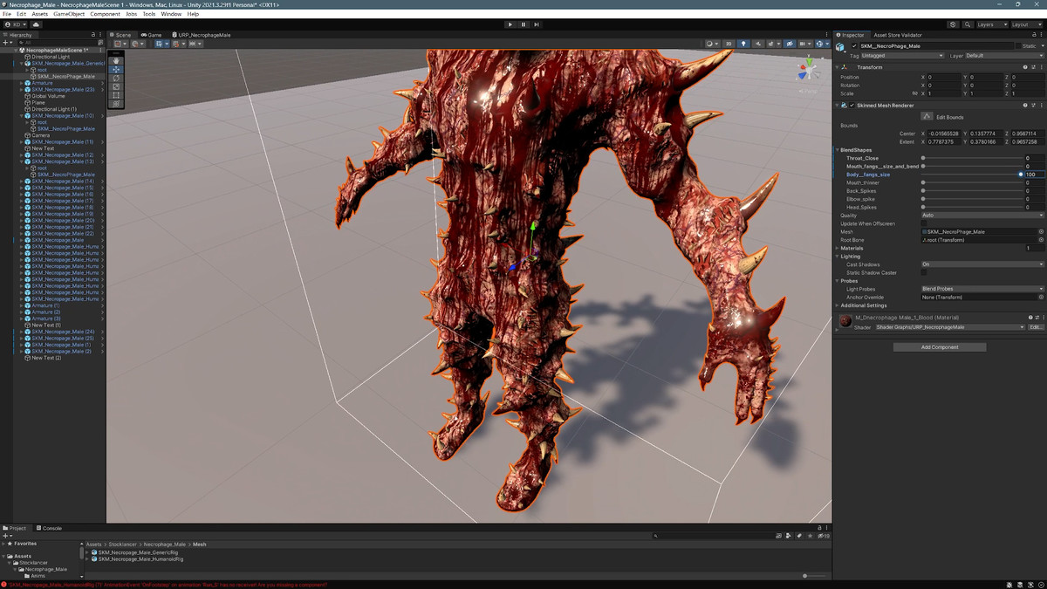This screenshot has width=1047, height=589.
Task: Select the Rotate tool in scene overlay
Action: click(x=116, y=78)
